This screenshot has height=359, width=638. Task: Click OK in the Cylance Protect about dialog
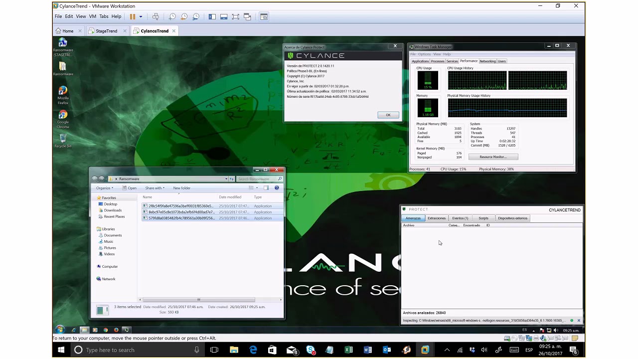coord(388,115)
